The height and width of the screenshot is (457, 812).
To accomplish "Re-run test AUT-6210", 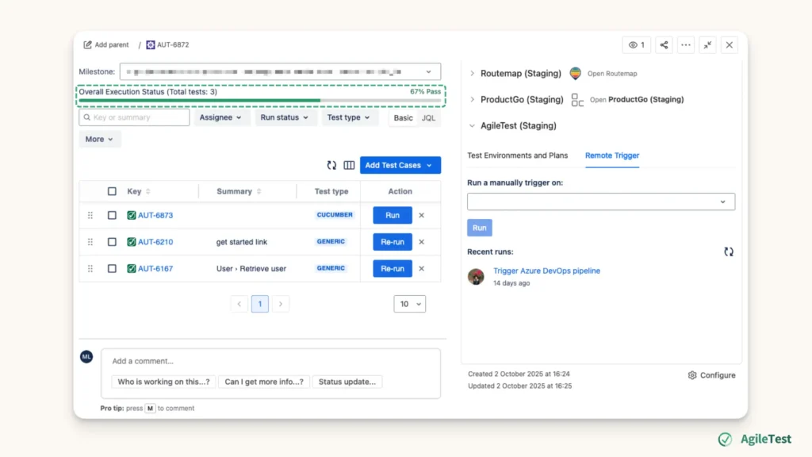I will (393, 242).
